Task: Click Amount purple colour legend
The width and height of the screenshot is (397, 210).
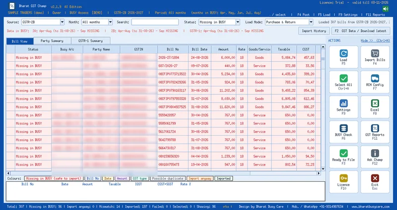Action: (122, 178)
